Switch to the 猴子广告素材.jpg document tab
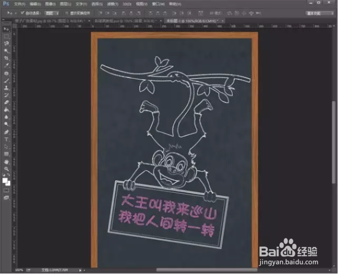This screenshot has width=338, height=274. pyautogui.click(x=50, y=21)
